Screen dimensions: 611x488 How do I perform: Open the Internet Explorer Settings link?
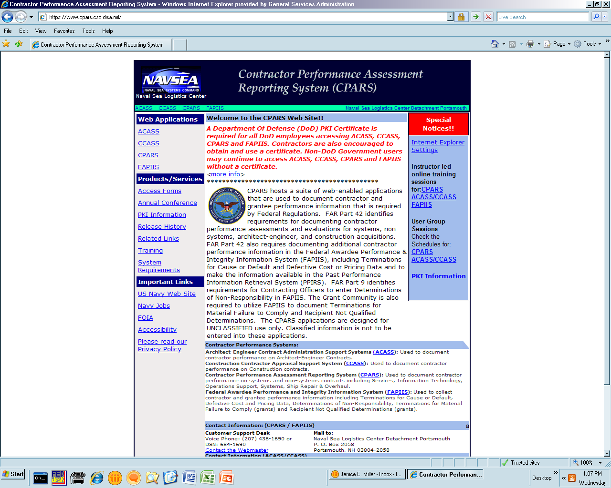click(x=438, y=146)
